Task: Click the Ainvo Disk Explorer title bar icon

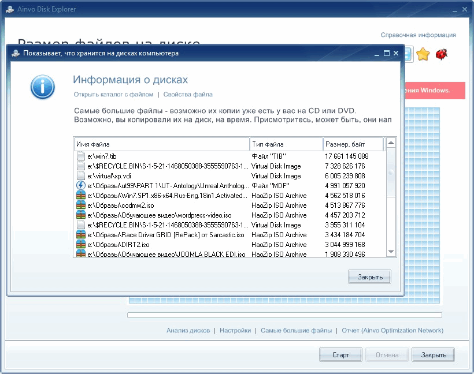Action: 10,9
